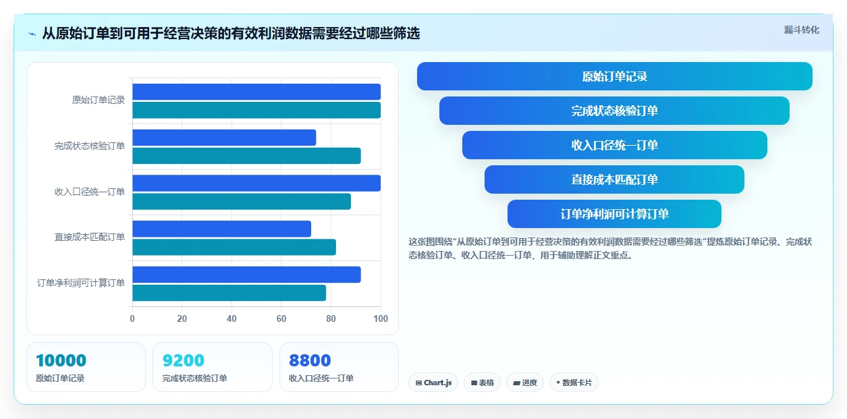Screen dimensions: 847x419
Task: Click the x-axis tick value 40
Action: click(231, 318)
